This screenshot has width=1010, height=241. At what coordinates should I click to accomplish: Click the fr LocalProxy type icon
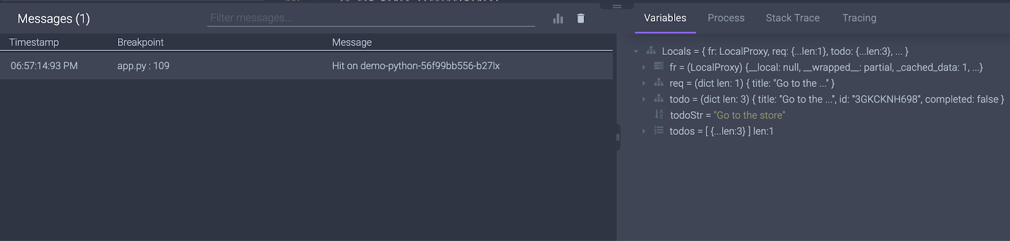[x=658, y=67]
